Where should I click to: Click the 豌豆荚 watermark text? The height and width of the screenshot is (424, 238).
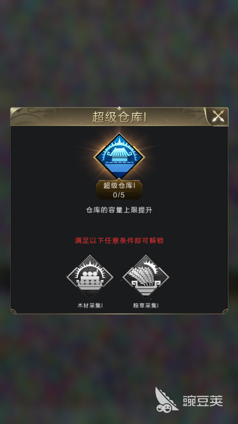pyautogui.click(x=203, y=401)
